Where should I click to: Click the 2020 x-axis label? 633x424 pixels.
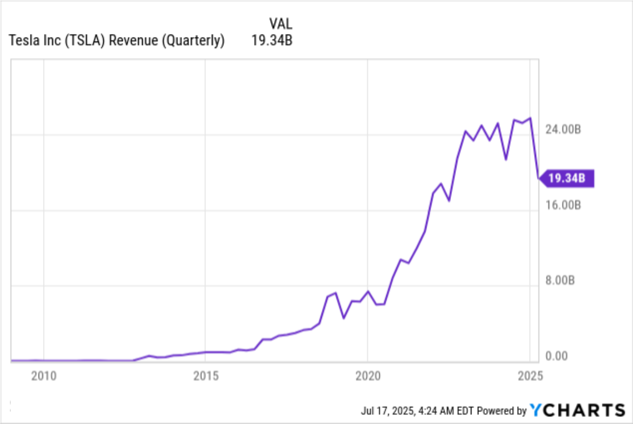368,376
